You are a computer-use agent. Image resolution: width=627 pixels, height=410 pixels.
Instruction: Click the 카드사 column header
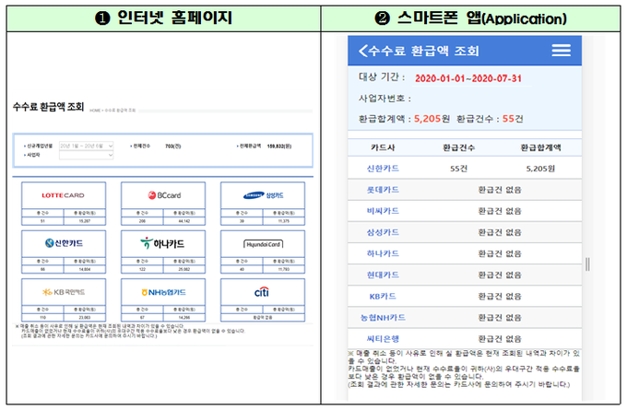coord(383,147)
